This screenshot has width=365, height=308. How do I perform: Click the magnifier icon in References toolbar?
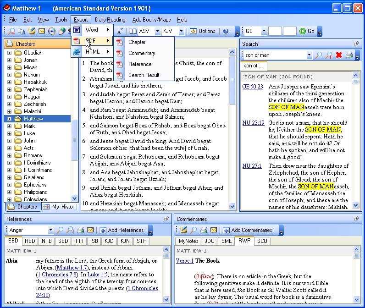(x=60, y=230)
